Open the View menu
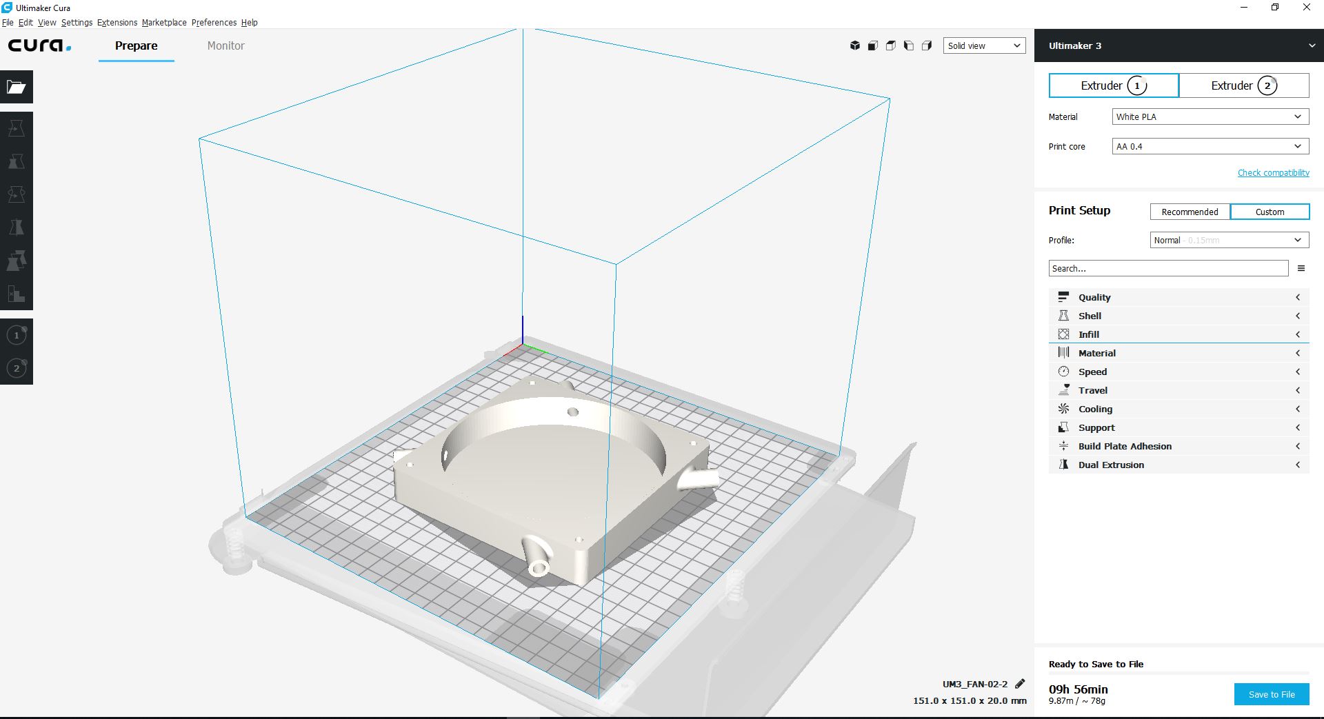This screenshot has width=1324, height=719. [x=47, y=22]
